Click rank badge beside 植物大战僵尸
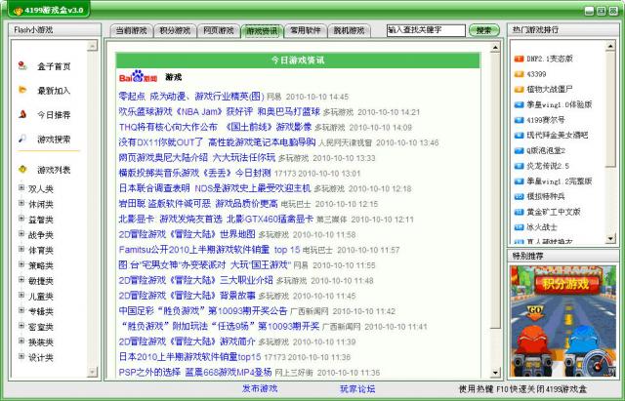The width and height of the screenshot is (625, 401). [x=519, y=90]
